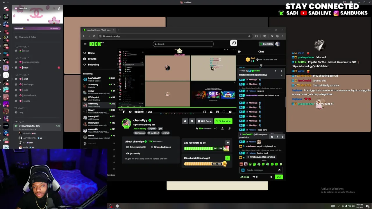Click the Get KICKs button

pyautogui.click(x=266, y=44)
